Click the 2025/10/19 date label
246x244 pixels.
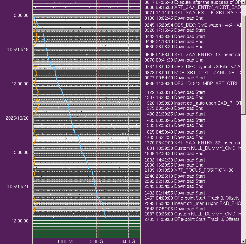pos(17,49)
